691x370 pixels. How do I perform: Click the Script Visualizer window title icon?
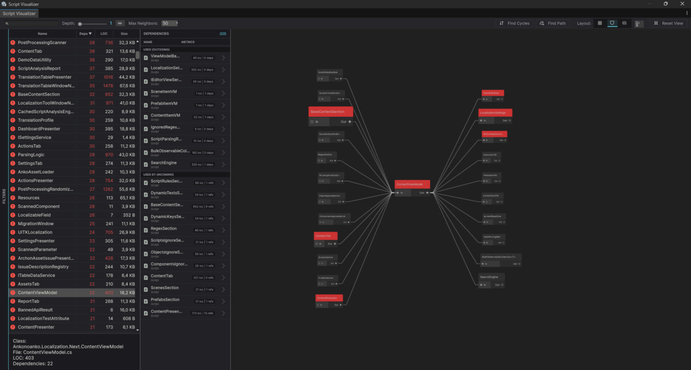click(x=4, y=3)
